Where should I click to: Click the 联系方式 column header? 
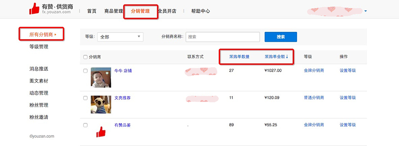(x=195, y=57)
